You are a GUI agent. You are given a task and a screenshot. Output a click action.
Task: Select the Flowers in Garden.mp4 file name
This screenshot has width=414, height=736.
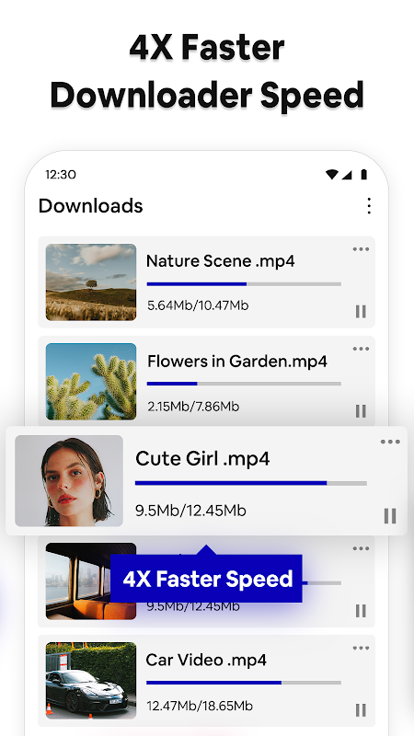(237, 361)
